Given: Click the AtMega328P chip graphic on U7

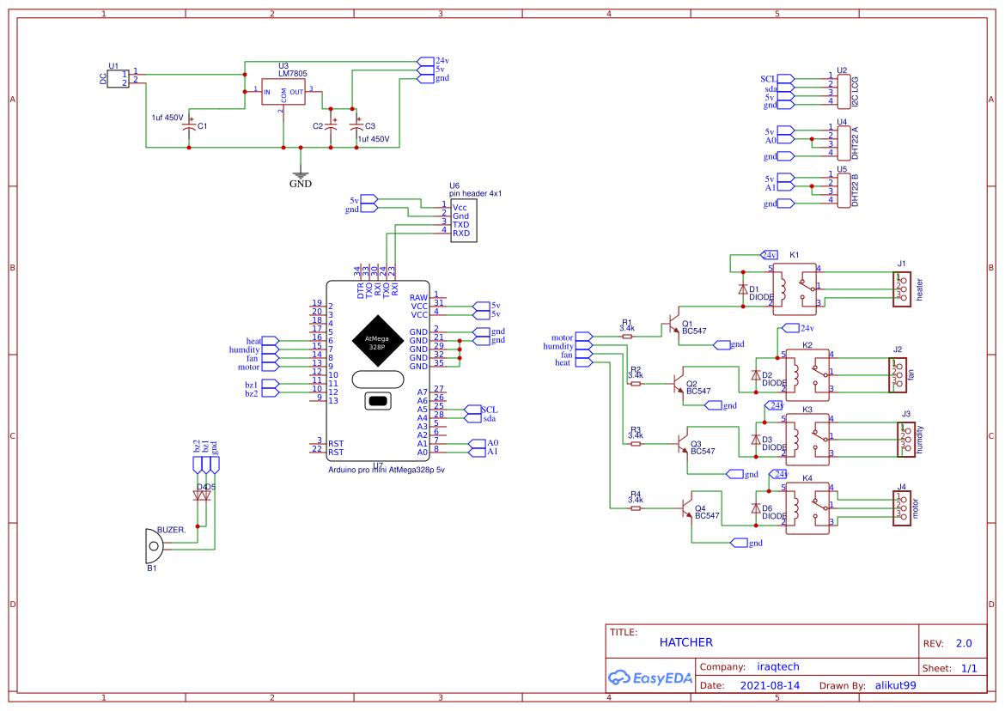Looking at the screenshot, I should click(x=378, y=342).
